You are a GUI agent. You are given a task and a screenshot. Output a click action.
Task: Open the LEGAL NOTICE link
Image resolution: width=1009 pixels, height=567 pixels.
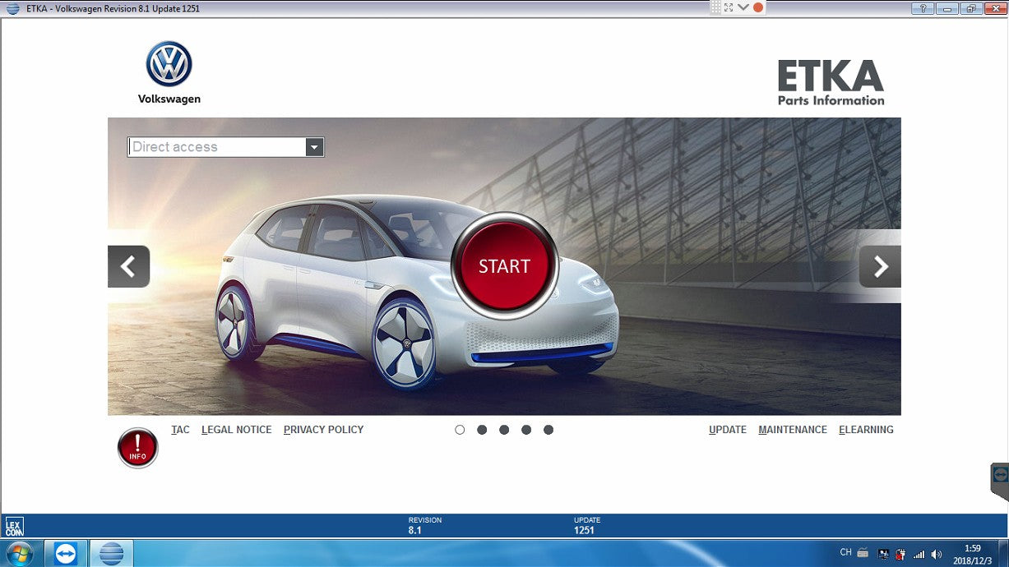pos(236,430)
